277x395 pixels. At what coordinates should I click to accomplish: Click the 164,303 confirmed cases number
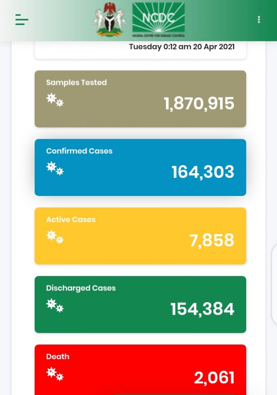click(x=203, y=172)
